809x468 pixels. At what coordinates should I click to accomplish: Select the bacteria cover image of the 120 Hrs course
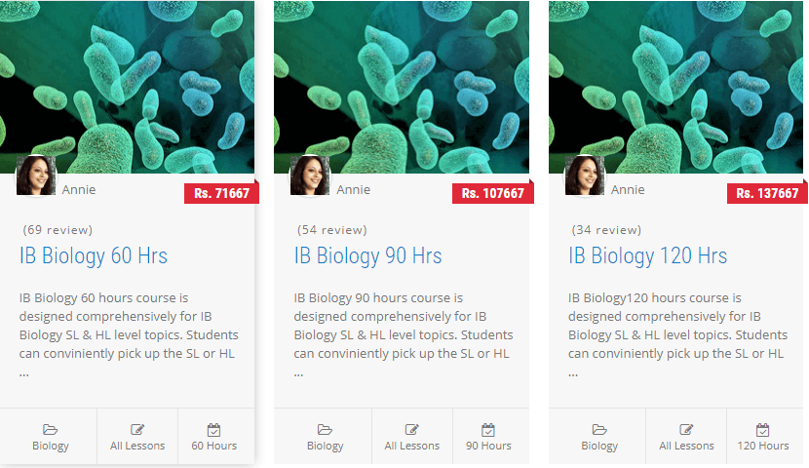[x=675, y=87]
